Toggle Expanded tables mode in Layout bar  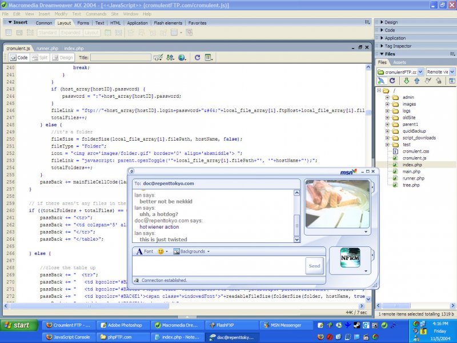point(71,33)
